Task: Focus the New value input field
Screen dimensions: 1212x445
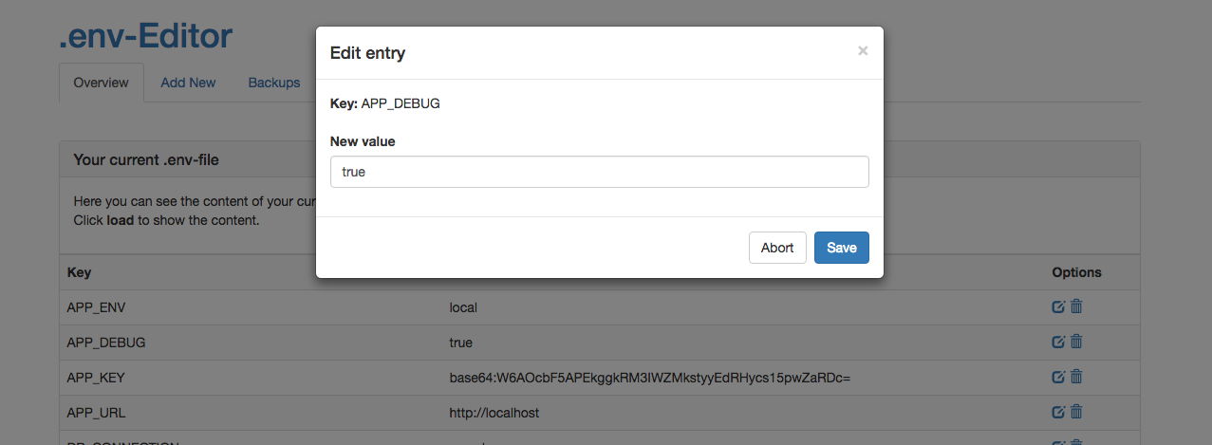Action: [599, 172]
